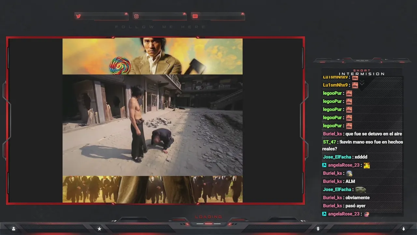Click the Buriel_ks username beside 'obviamente'
The height and width of the screenshot is (235, 417).
332,198
